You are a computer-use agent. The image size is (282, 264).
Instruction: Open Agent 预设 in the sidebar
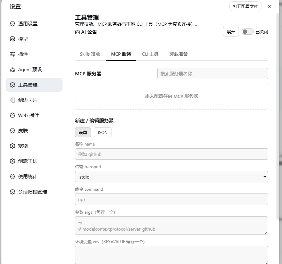(x=34, y=69)
